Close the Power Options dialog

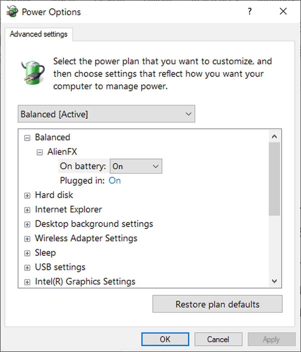point(283,11)
